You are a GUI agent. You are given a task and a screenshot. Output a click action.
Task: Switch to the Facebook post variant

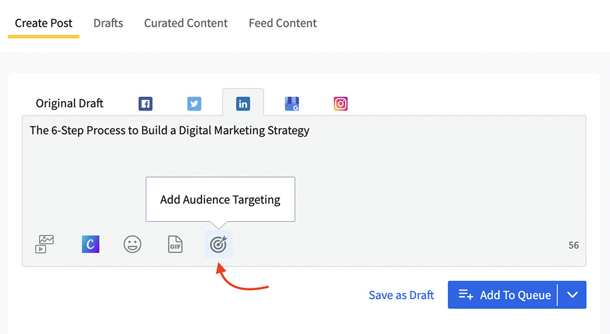pos(145,104)
